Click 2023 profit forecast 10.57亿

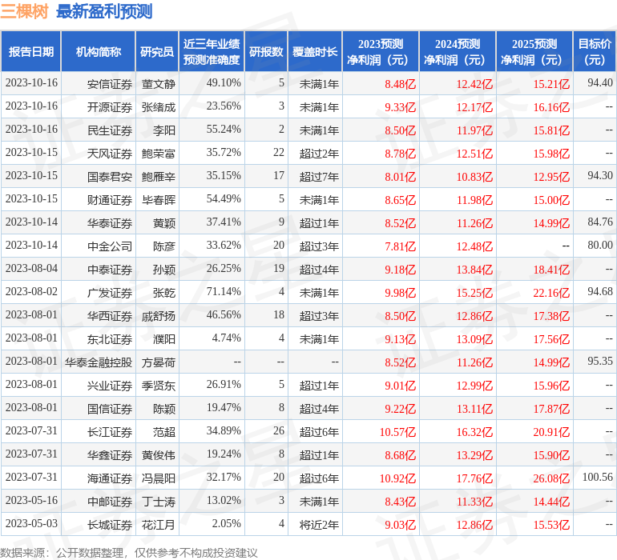(x=397, y=432)
